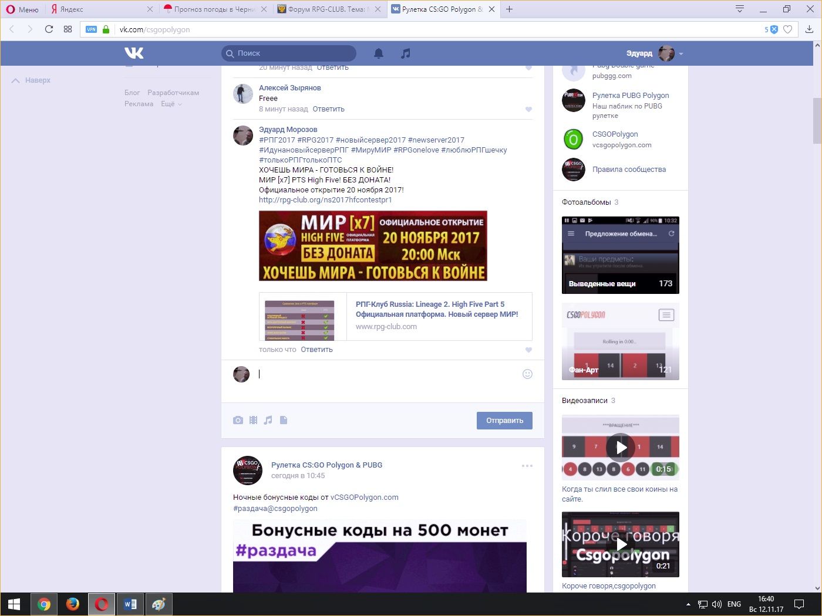Viewport: 822px width, 616px height.
Task: Launch Google Chrome from taskbar
Action: [44, 604]
